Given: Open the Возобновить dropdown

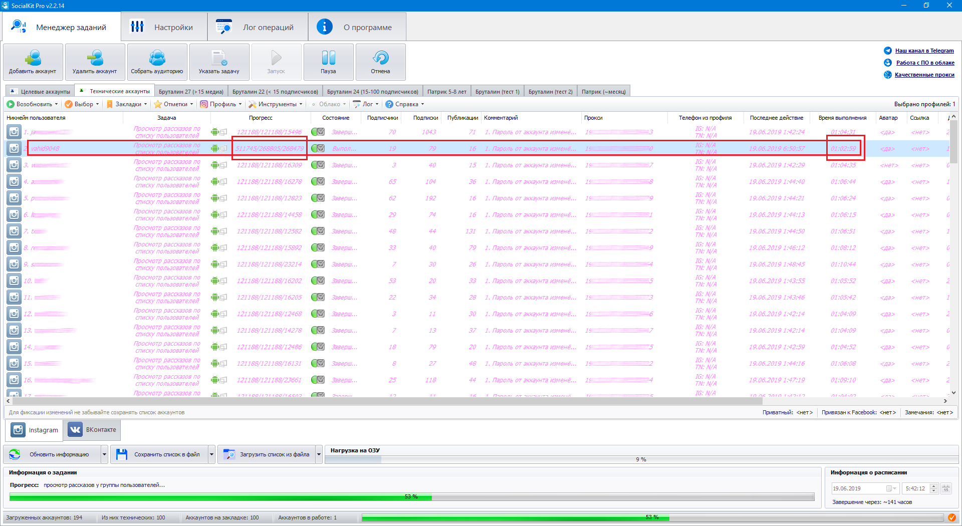Looking at the screenshot, I should tap(33, 104).
